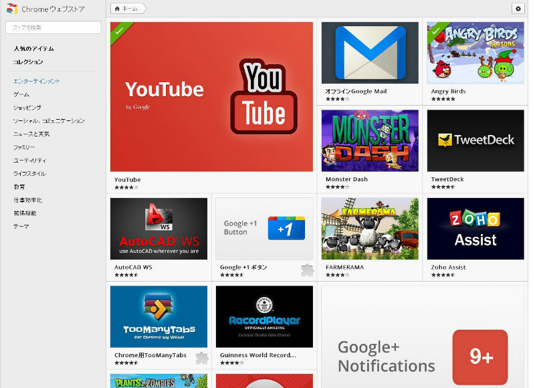Click the Angry Birds title text
This screenshot has height=388, width=535.
[448, 91]
